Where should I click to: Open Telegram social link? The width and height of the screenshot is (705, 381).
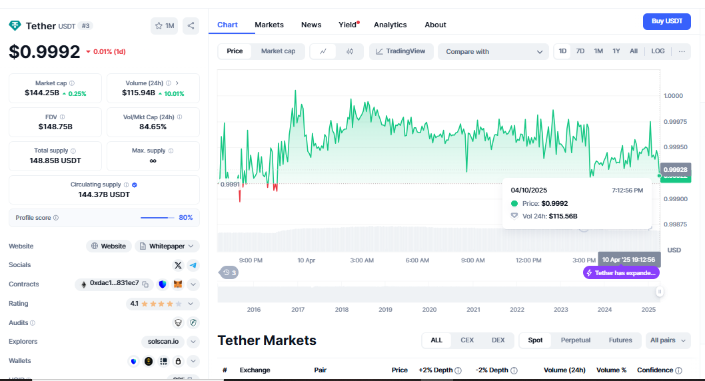click(x=193, y=265)
